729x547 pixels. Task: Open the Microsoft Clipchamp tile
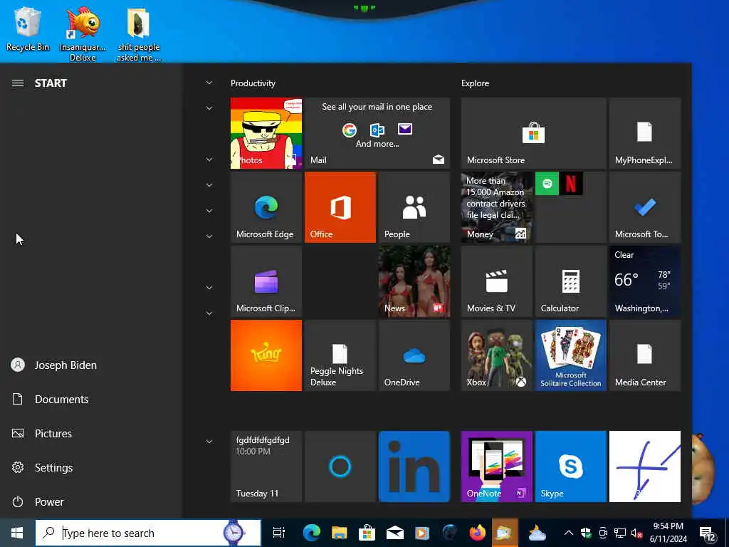[266, 281]
